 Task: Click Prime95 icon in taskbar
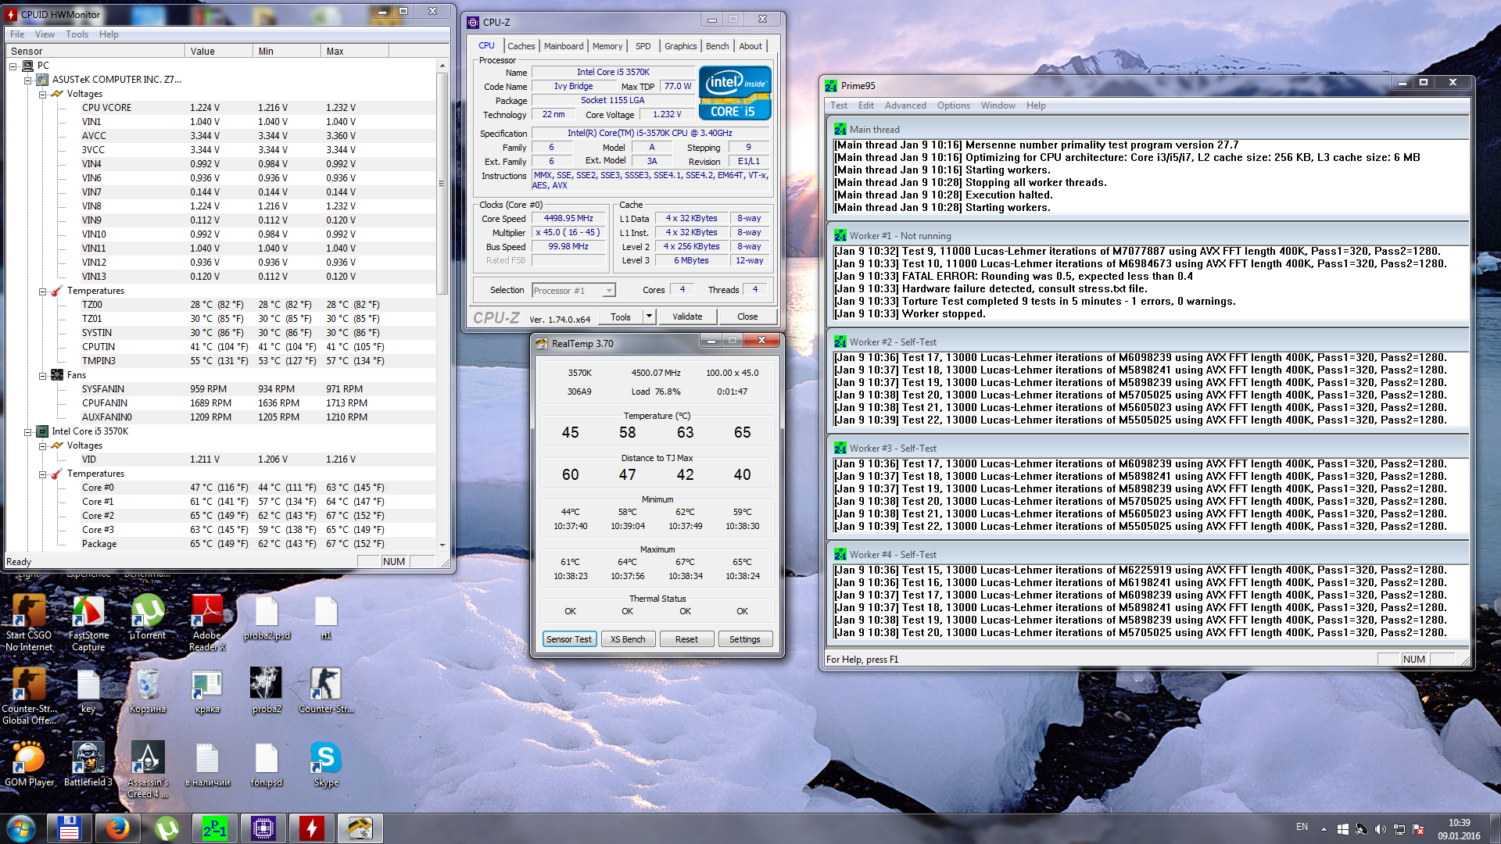[215, 828]
